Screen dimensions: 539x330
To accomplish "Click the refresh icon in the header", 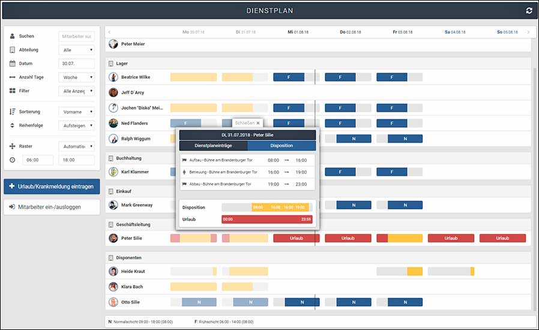I will (x=528, y=11).
